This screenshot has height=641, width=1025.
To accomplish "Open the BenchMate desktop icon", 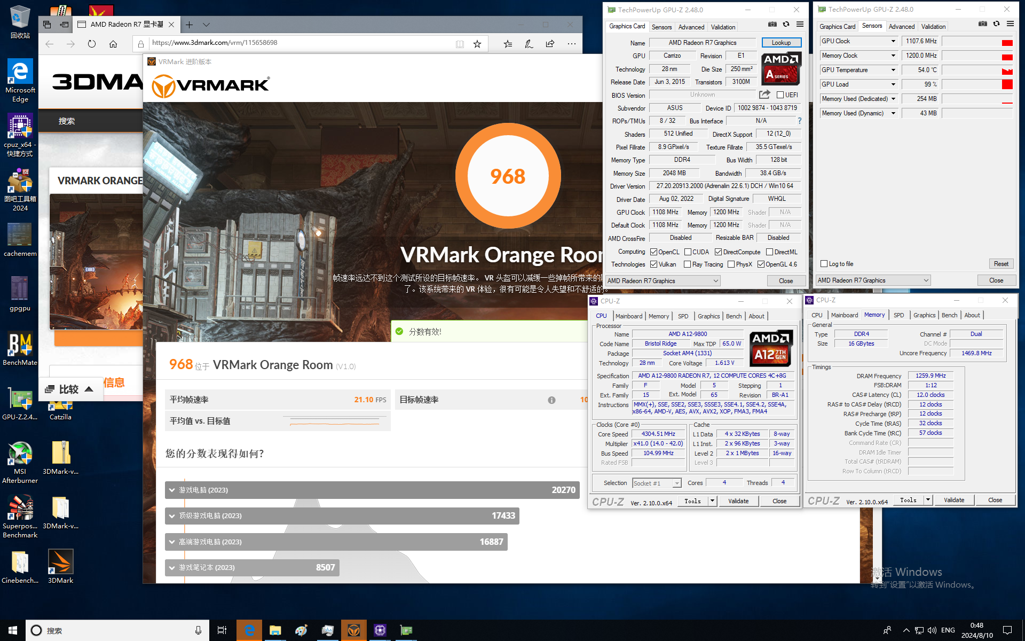I will coord(20,349).
